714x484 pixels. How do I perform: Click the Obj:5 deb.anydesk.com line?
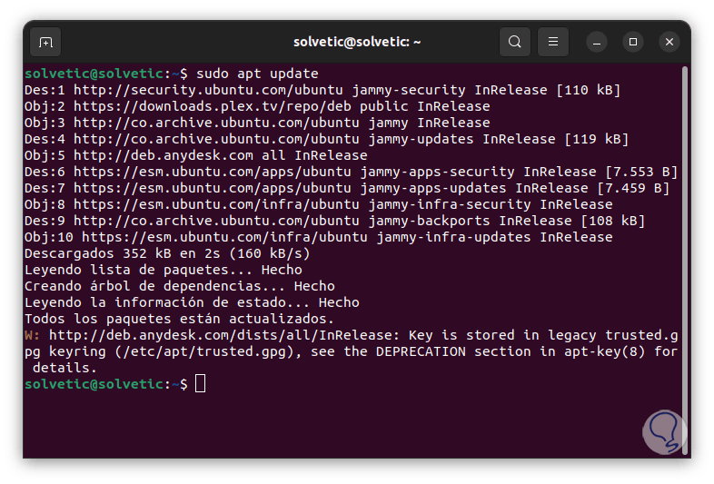196,155
